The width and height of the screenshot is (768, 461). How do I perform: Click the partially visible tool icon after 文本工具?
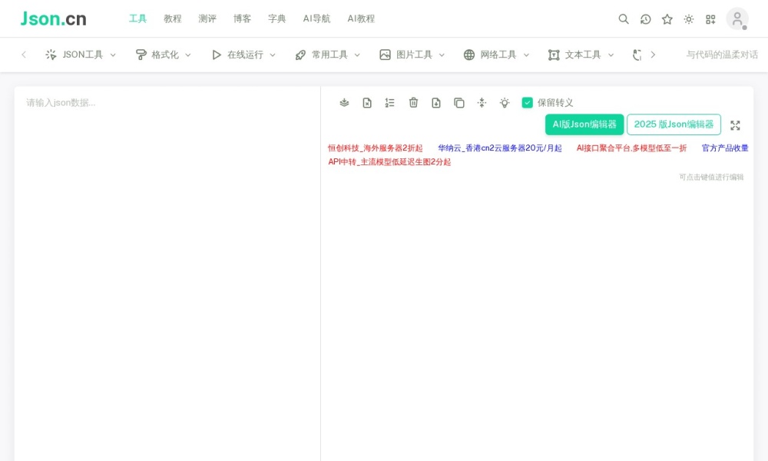637,55
